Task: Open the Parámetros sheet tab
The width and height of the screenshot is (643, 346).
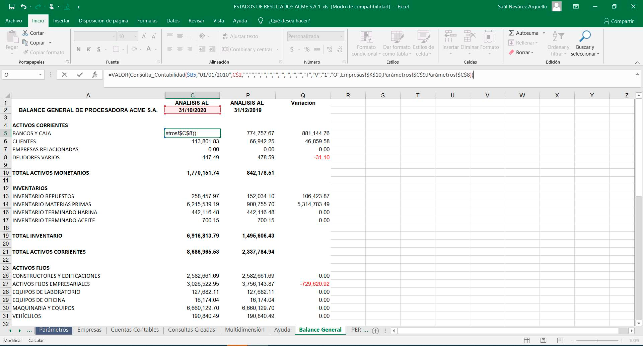Action: tap(54, 330)
